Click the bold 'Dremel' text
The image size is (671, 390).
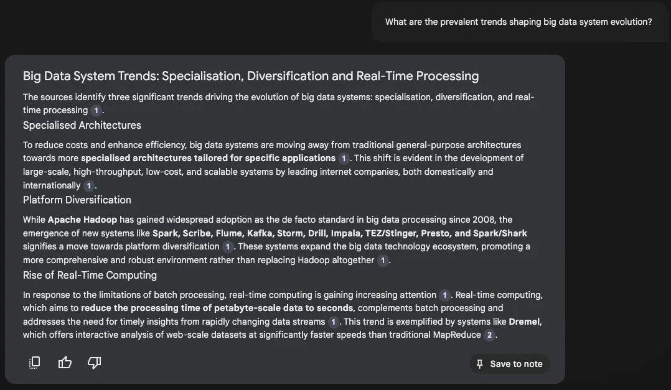(x=524, y=322)
